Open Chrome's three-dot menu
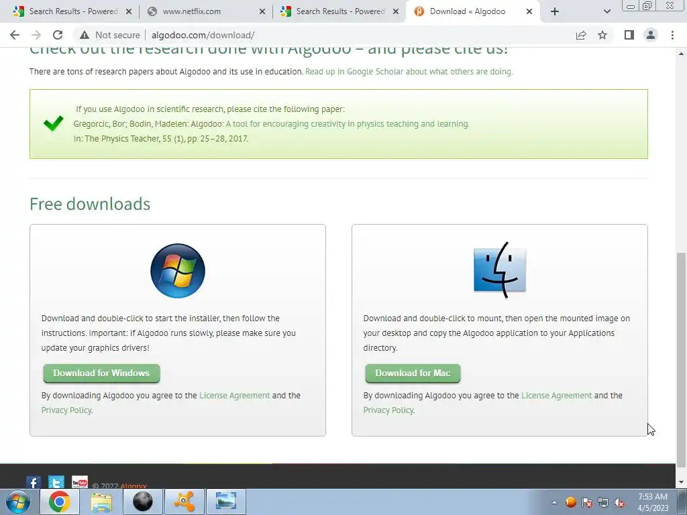 pyautogui.click(x=672, y=35)
